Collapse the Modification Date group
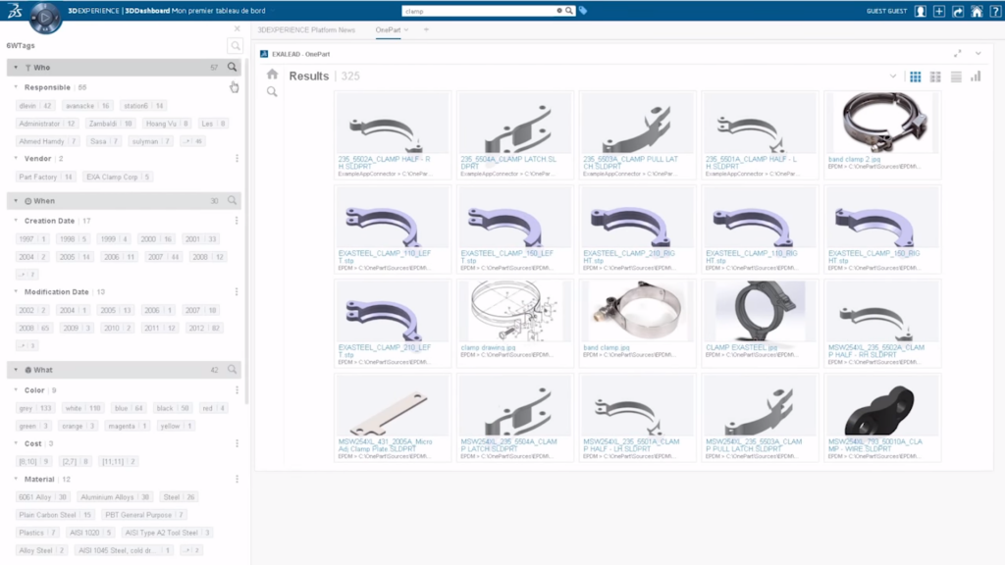Viewport: 1005px width, 565px height. (x=16, y=291)
